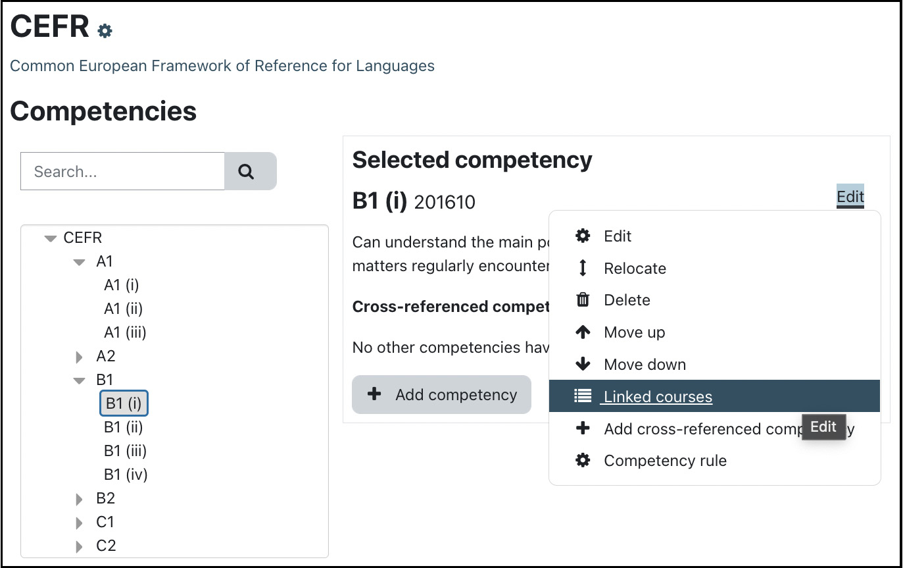Click the plus icon on Add competency
This screenshot has width=903, height=568.
point(374,394)
